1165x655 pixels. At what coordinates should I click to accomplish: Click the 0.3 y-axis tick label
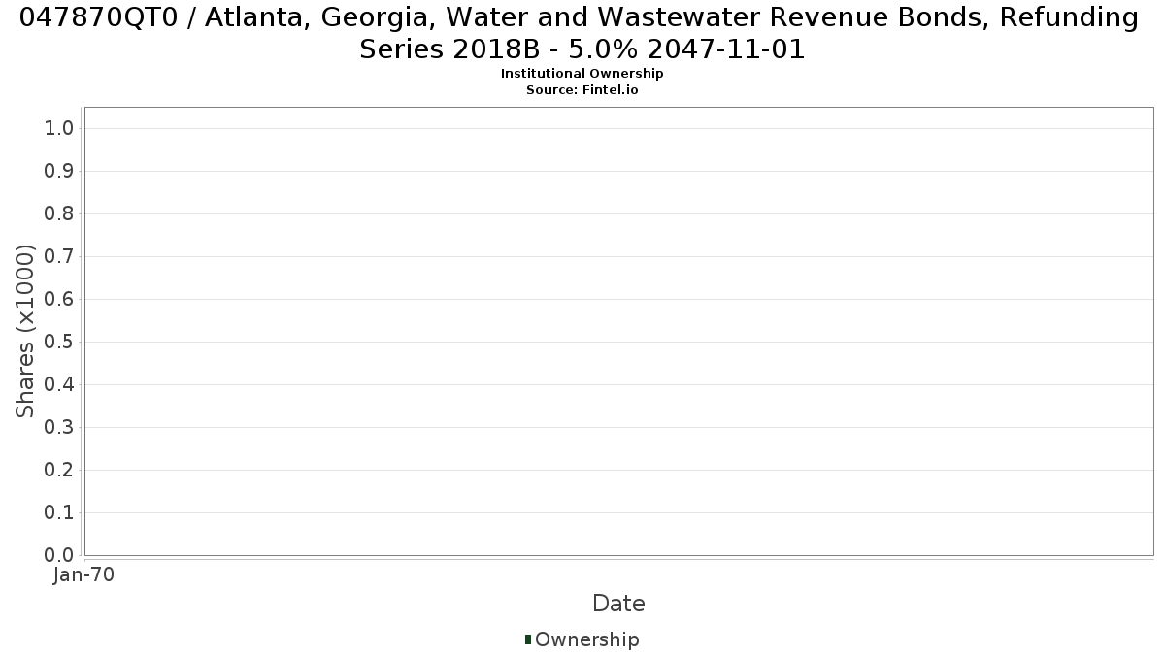click(60, 427)
